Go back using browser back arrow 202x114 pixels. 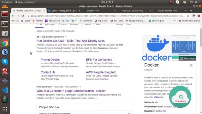(x=13, y=16)
